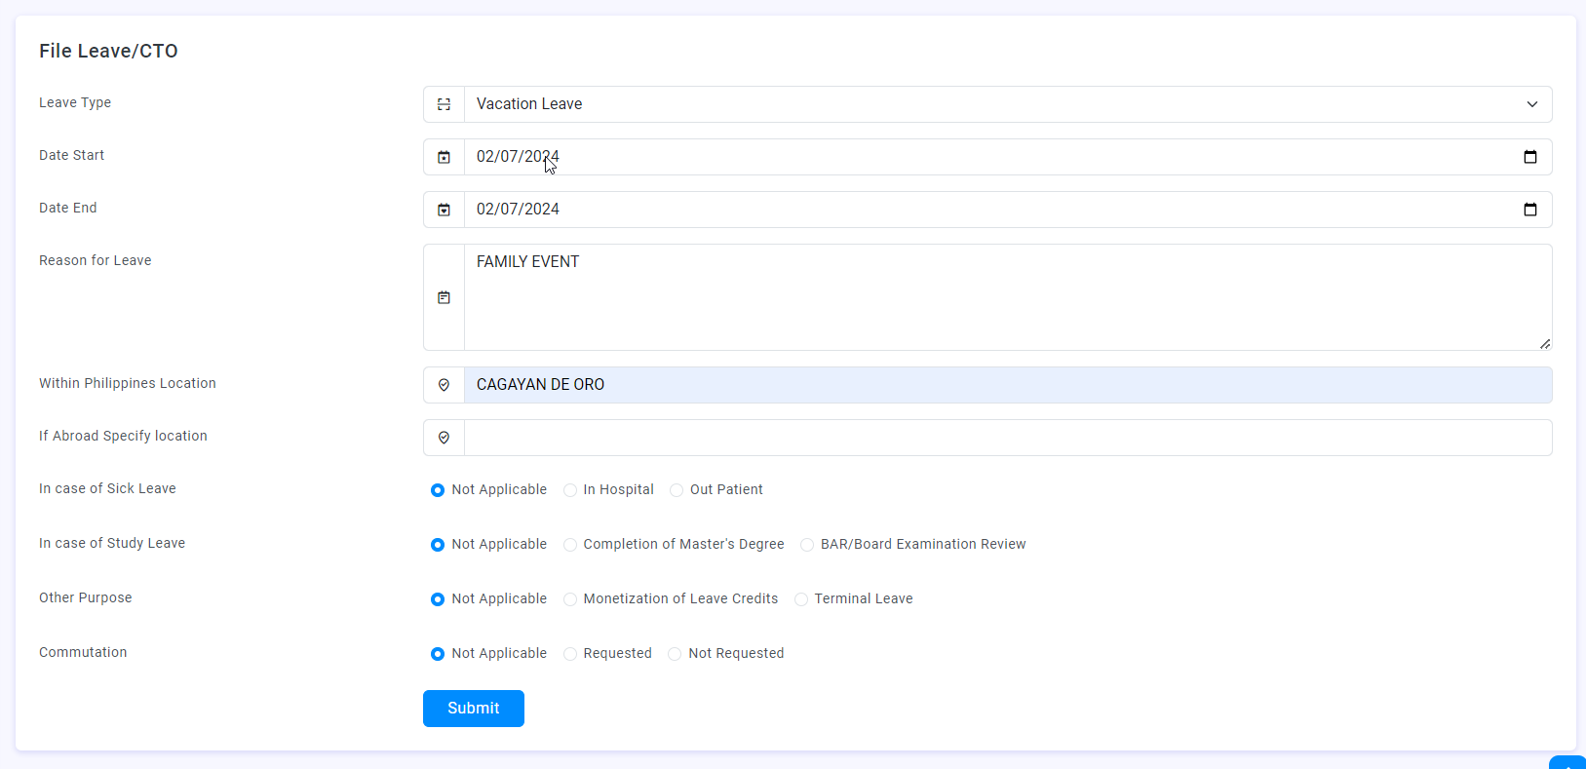The image size is (1586, 769).
Task: Choose Monetization of Leave Credits
Action: (x=570, y=599)
